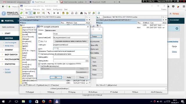The image size is (186, 104).
Task: Click the Wyloguj link on Friko page
Action: 176,14
